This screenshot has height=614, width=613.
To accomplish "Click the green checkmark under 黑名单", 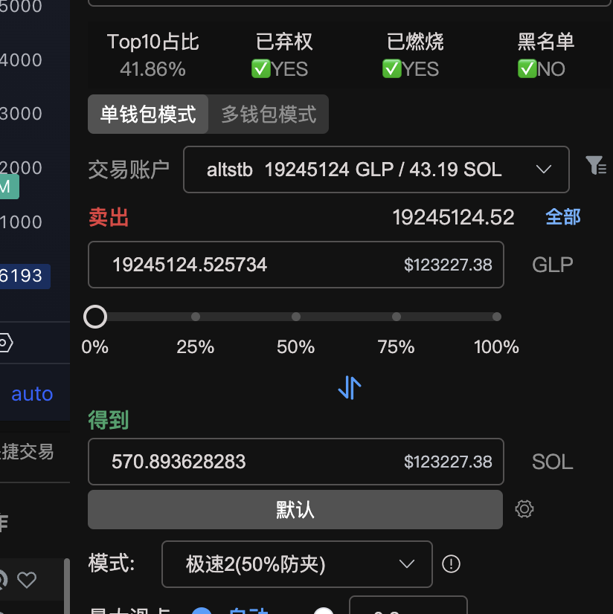I will 527,69.
